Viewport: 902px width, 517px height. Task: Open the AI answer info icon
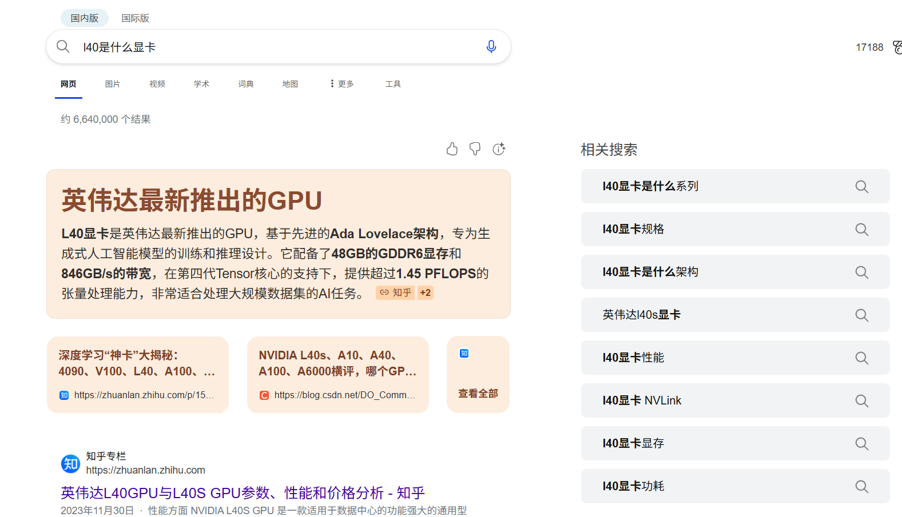[499, 149]
